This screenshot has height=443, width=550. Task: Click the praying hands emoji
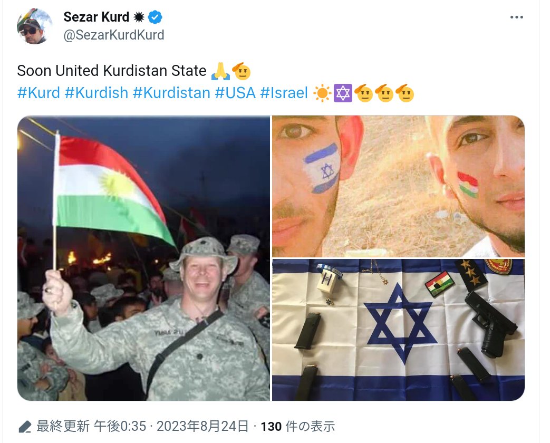pos(220,71)
